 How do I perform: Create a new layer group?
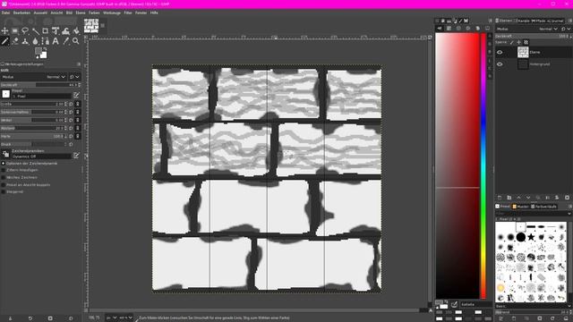coord(509,198)
